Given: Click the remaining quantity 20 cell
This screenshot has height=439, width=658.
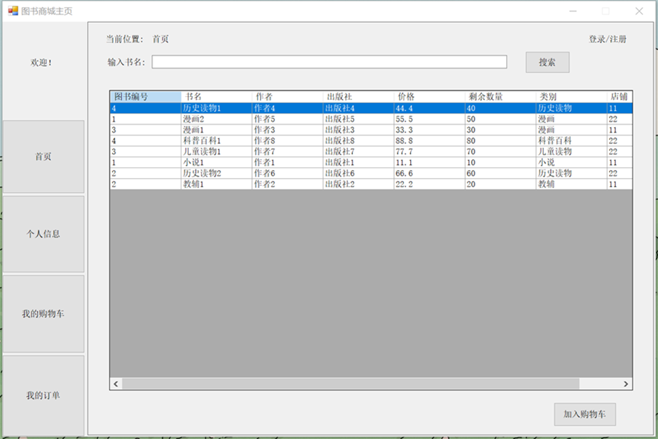Looking at the screenshot, I should point(500,184).
